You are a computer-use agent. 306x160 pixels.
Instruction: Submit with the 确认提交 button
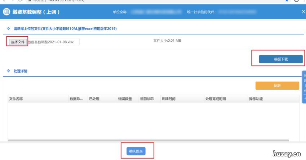point(136,151)
